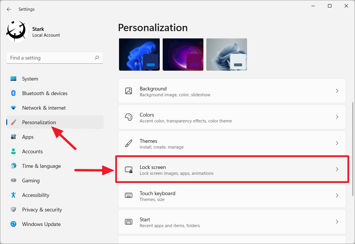Click the Personalization page heading
The height and width of the screenshot is (244, 355).
[153, 28]
